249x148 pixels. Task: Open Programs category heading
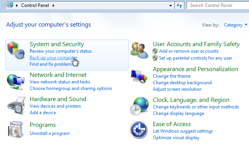tap(43, 125)
